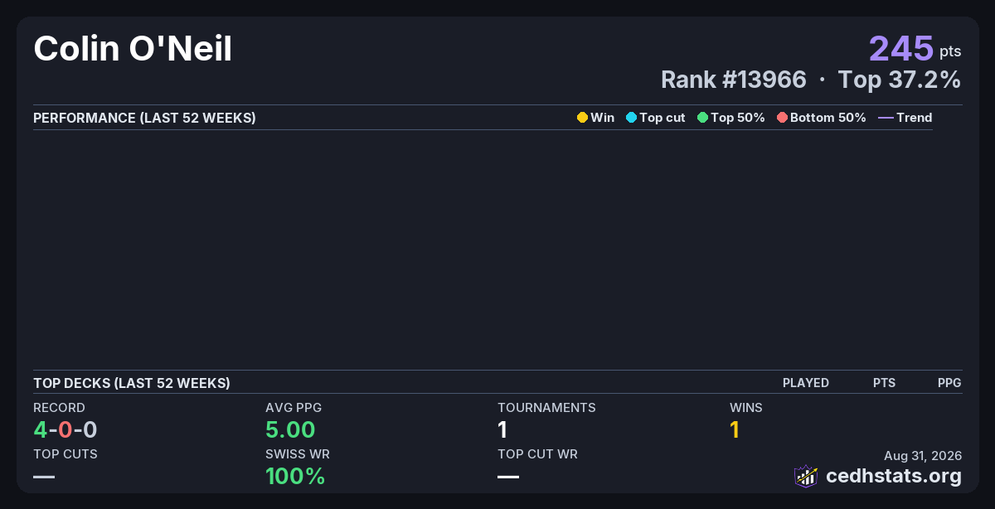Select the PLAYED column header

pos(806,383)
